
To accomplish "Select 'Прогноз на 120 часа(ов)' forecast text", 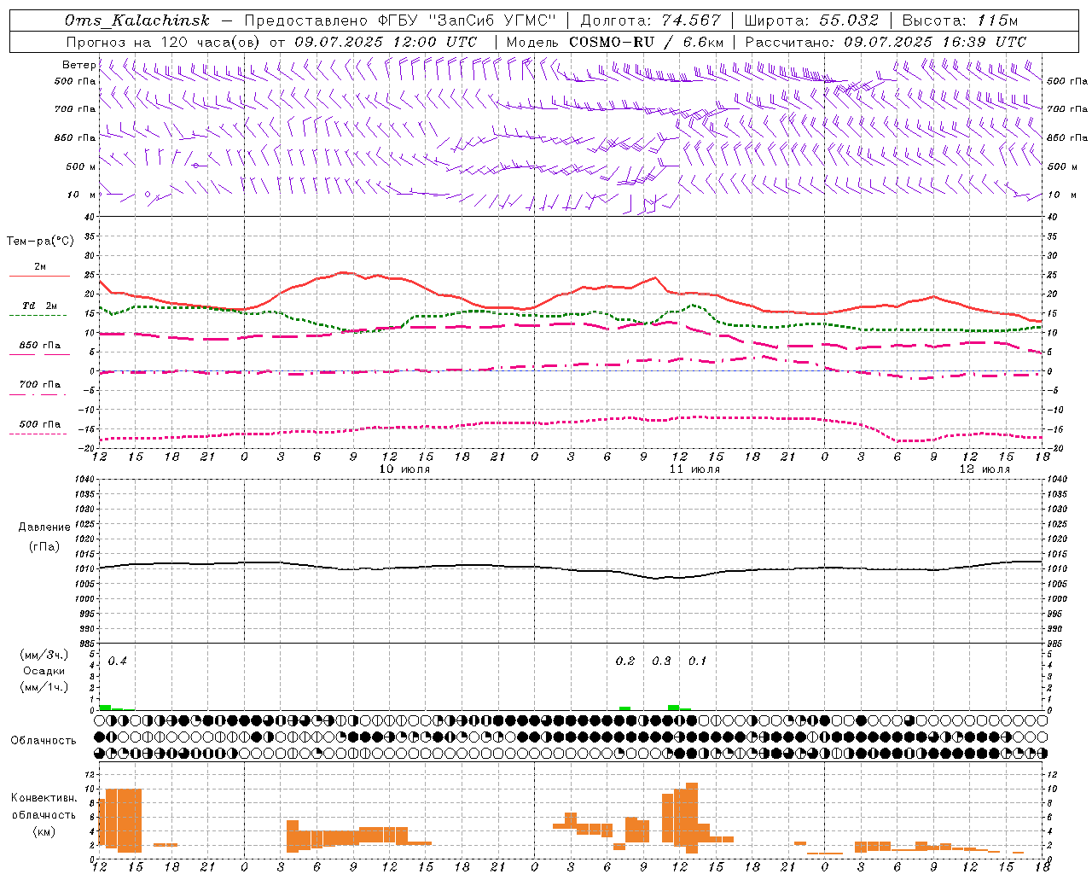I will (164, 42).
